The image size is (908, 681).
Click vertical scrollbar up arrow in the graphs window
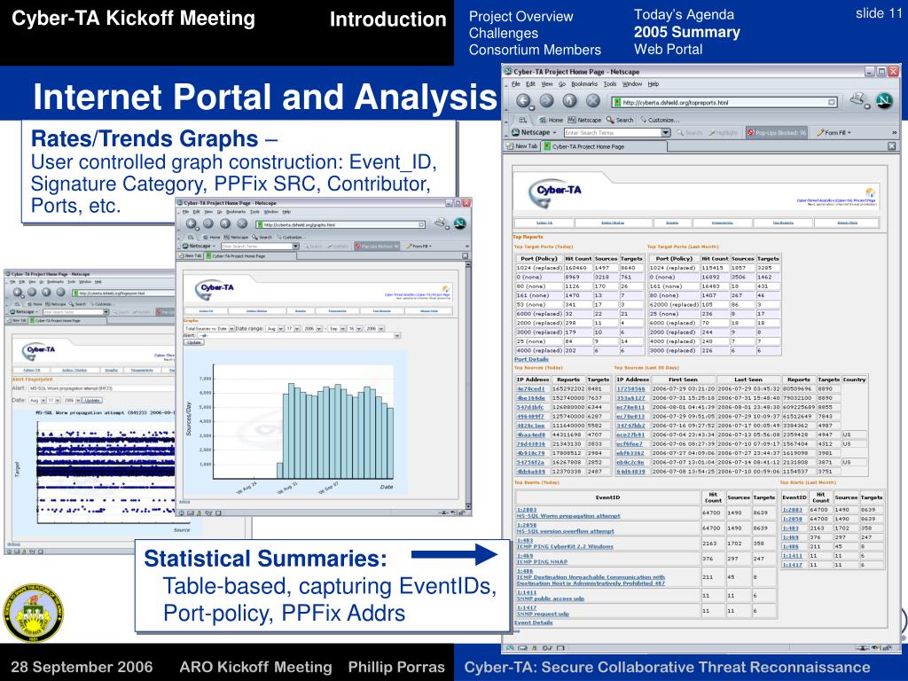click(468, 264)
